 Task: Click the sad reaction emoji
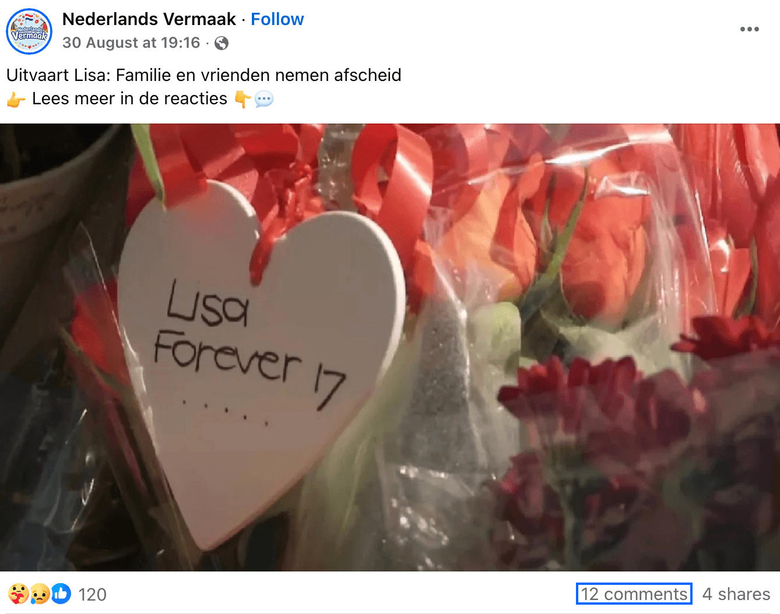(39, 594)
